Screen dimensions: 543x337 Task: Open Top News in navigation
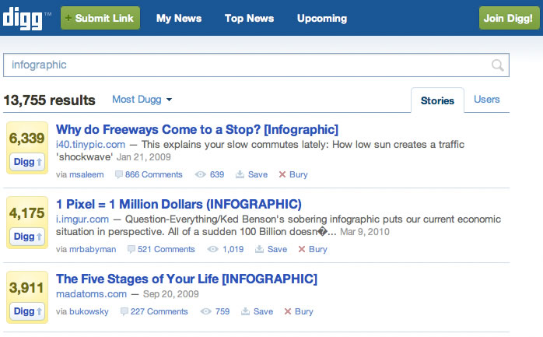point(248,18)
